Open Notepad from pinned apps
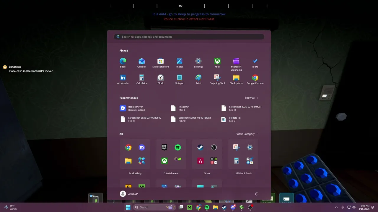 [x=180, y=79]
